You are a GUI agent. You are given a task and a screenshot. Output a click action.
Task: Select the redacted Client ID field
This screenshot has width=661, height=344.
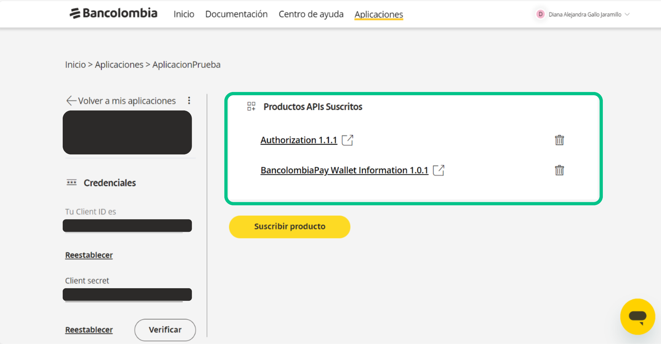click(x=127, y=225)
